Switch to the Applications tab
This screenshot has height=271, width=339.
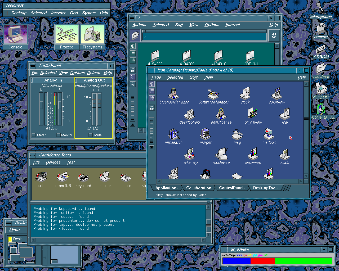(x=167, y=188)
